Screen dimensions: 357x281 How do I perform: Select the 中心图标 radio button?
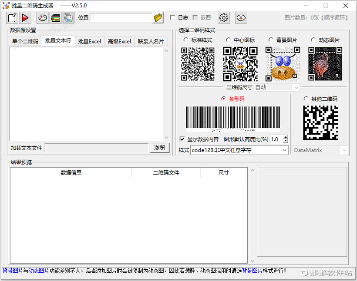229,40
